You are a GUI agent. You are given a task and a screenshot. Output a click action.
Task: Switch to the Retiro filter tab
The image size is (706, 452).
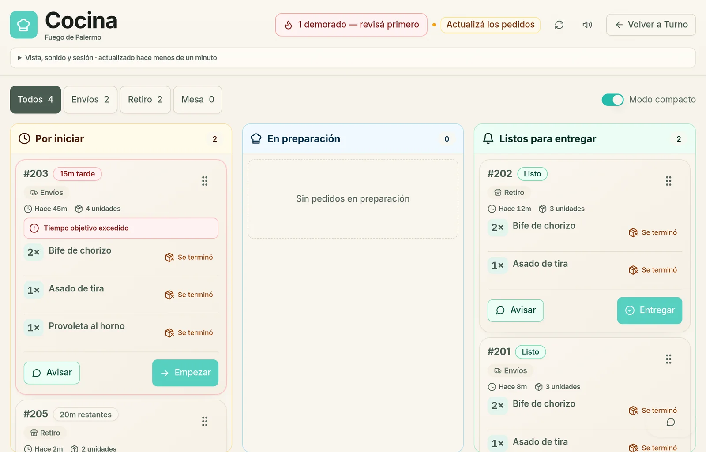pyautogui.click(x=145, y=100)
